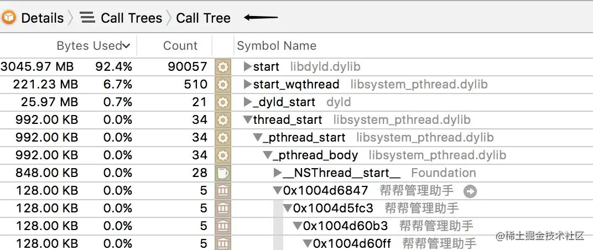The image size is (593, 250).
Task: Click the gear icon in start row
Action: tap(223, 67)
